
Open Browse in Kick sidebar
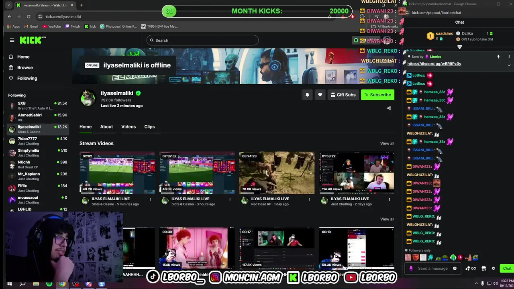click(20, 67)
